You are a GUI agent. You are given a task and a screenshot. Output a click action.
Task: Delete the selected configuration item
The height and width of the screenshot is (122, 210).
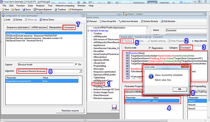(18, 20)
